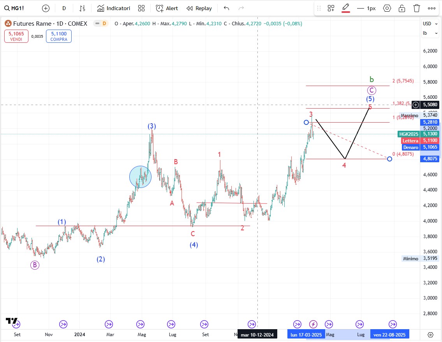
Task: Open more options three dots menu
Action: [x=431, y=9]
